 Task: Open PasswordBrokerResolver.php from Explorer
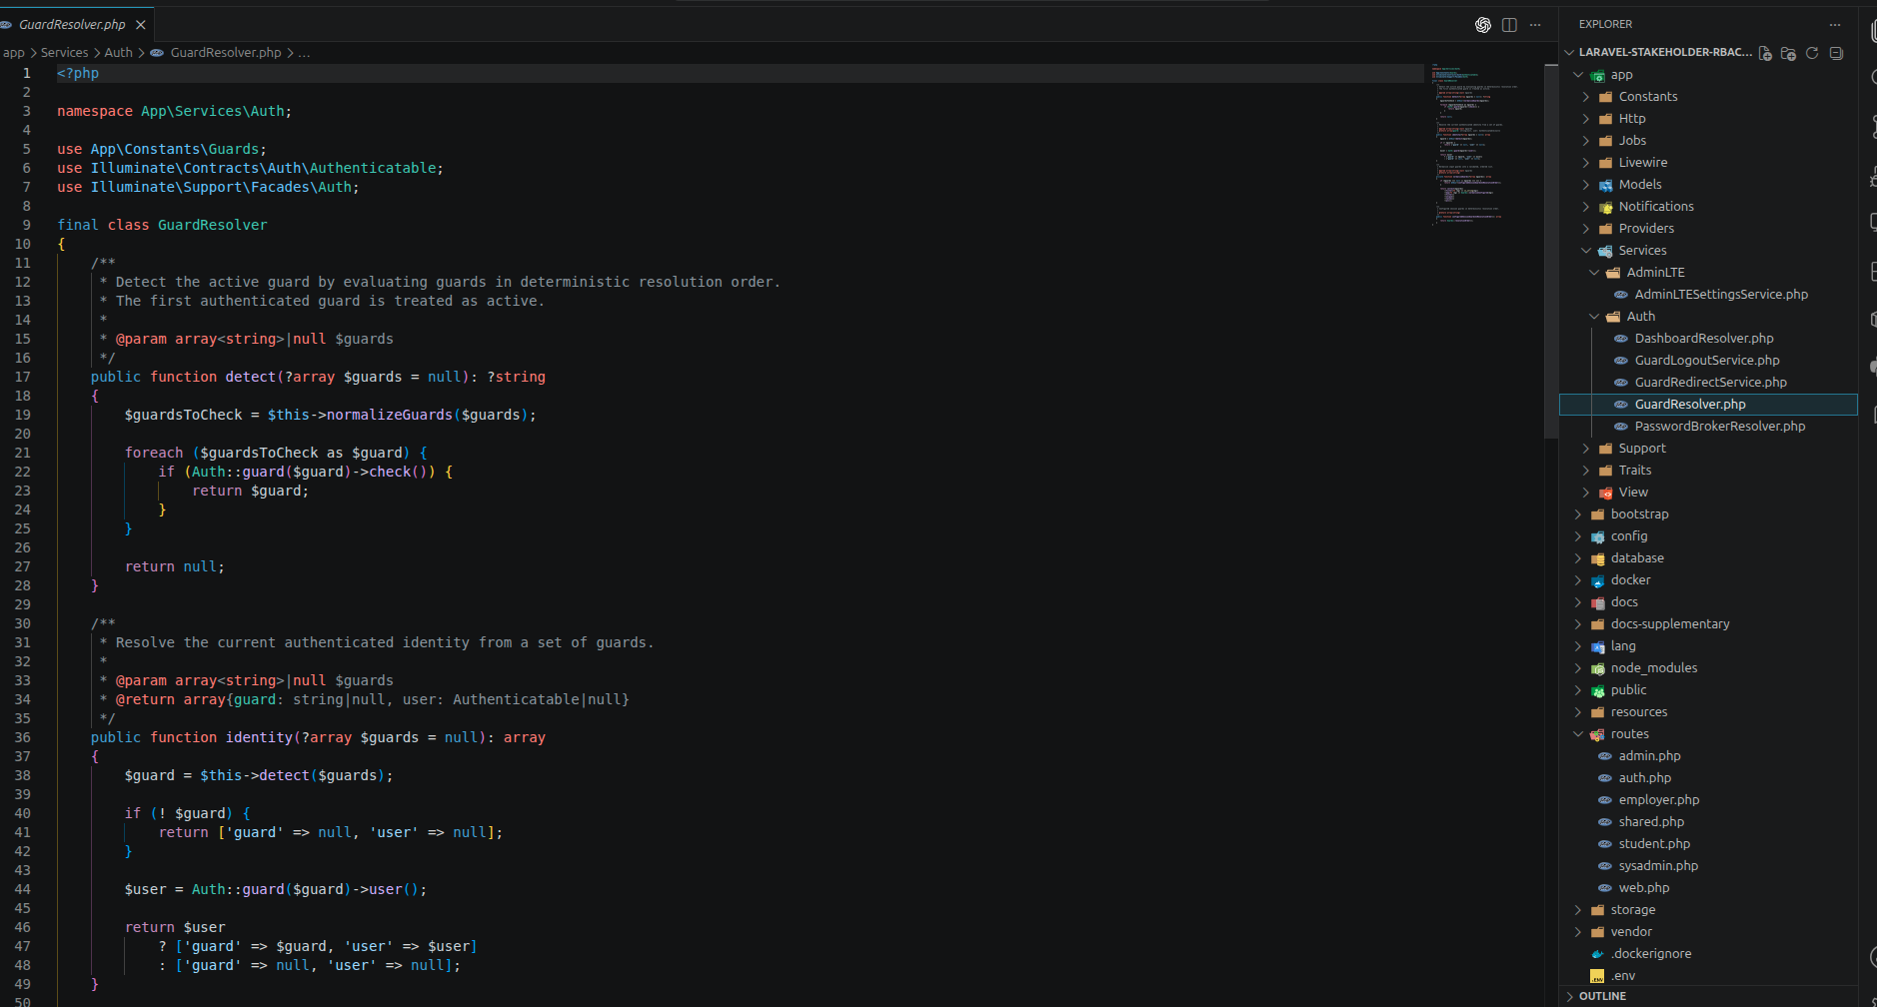1720,427
